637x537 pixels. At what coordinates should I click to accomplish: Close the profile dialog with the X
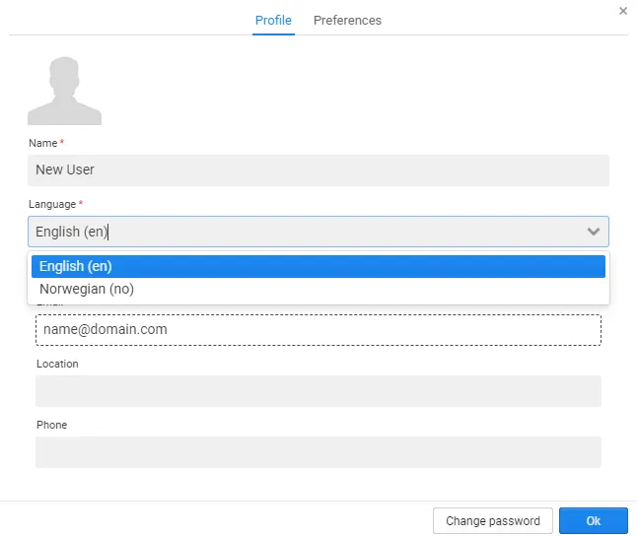622,11
